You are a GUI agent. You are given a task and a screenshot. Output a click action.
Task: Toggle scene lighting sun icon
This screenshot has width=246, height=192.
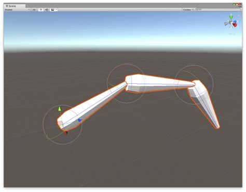pos(41,10)
